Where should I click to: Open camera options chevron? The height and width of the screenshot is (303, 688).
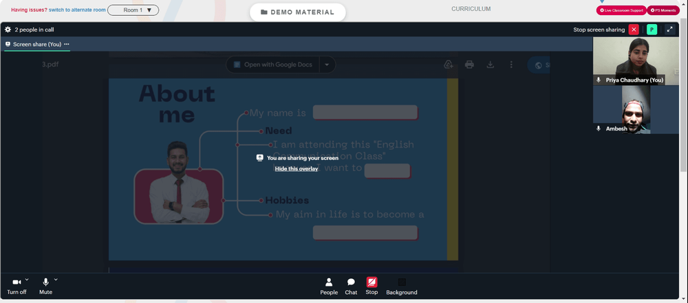tap(27, 280)
